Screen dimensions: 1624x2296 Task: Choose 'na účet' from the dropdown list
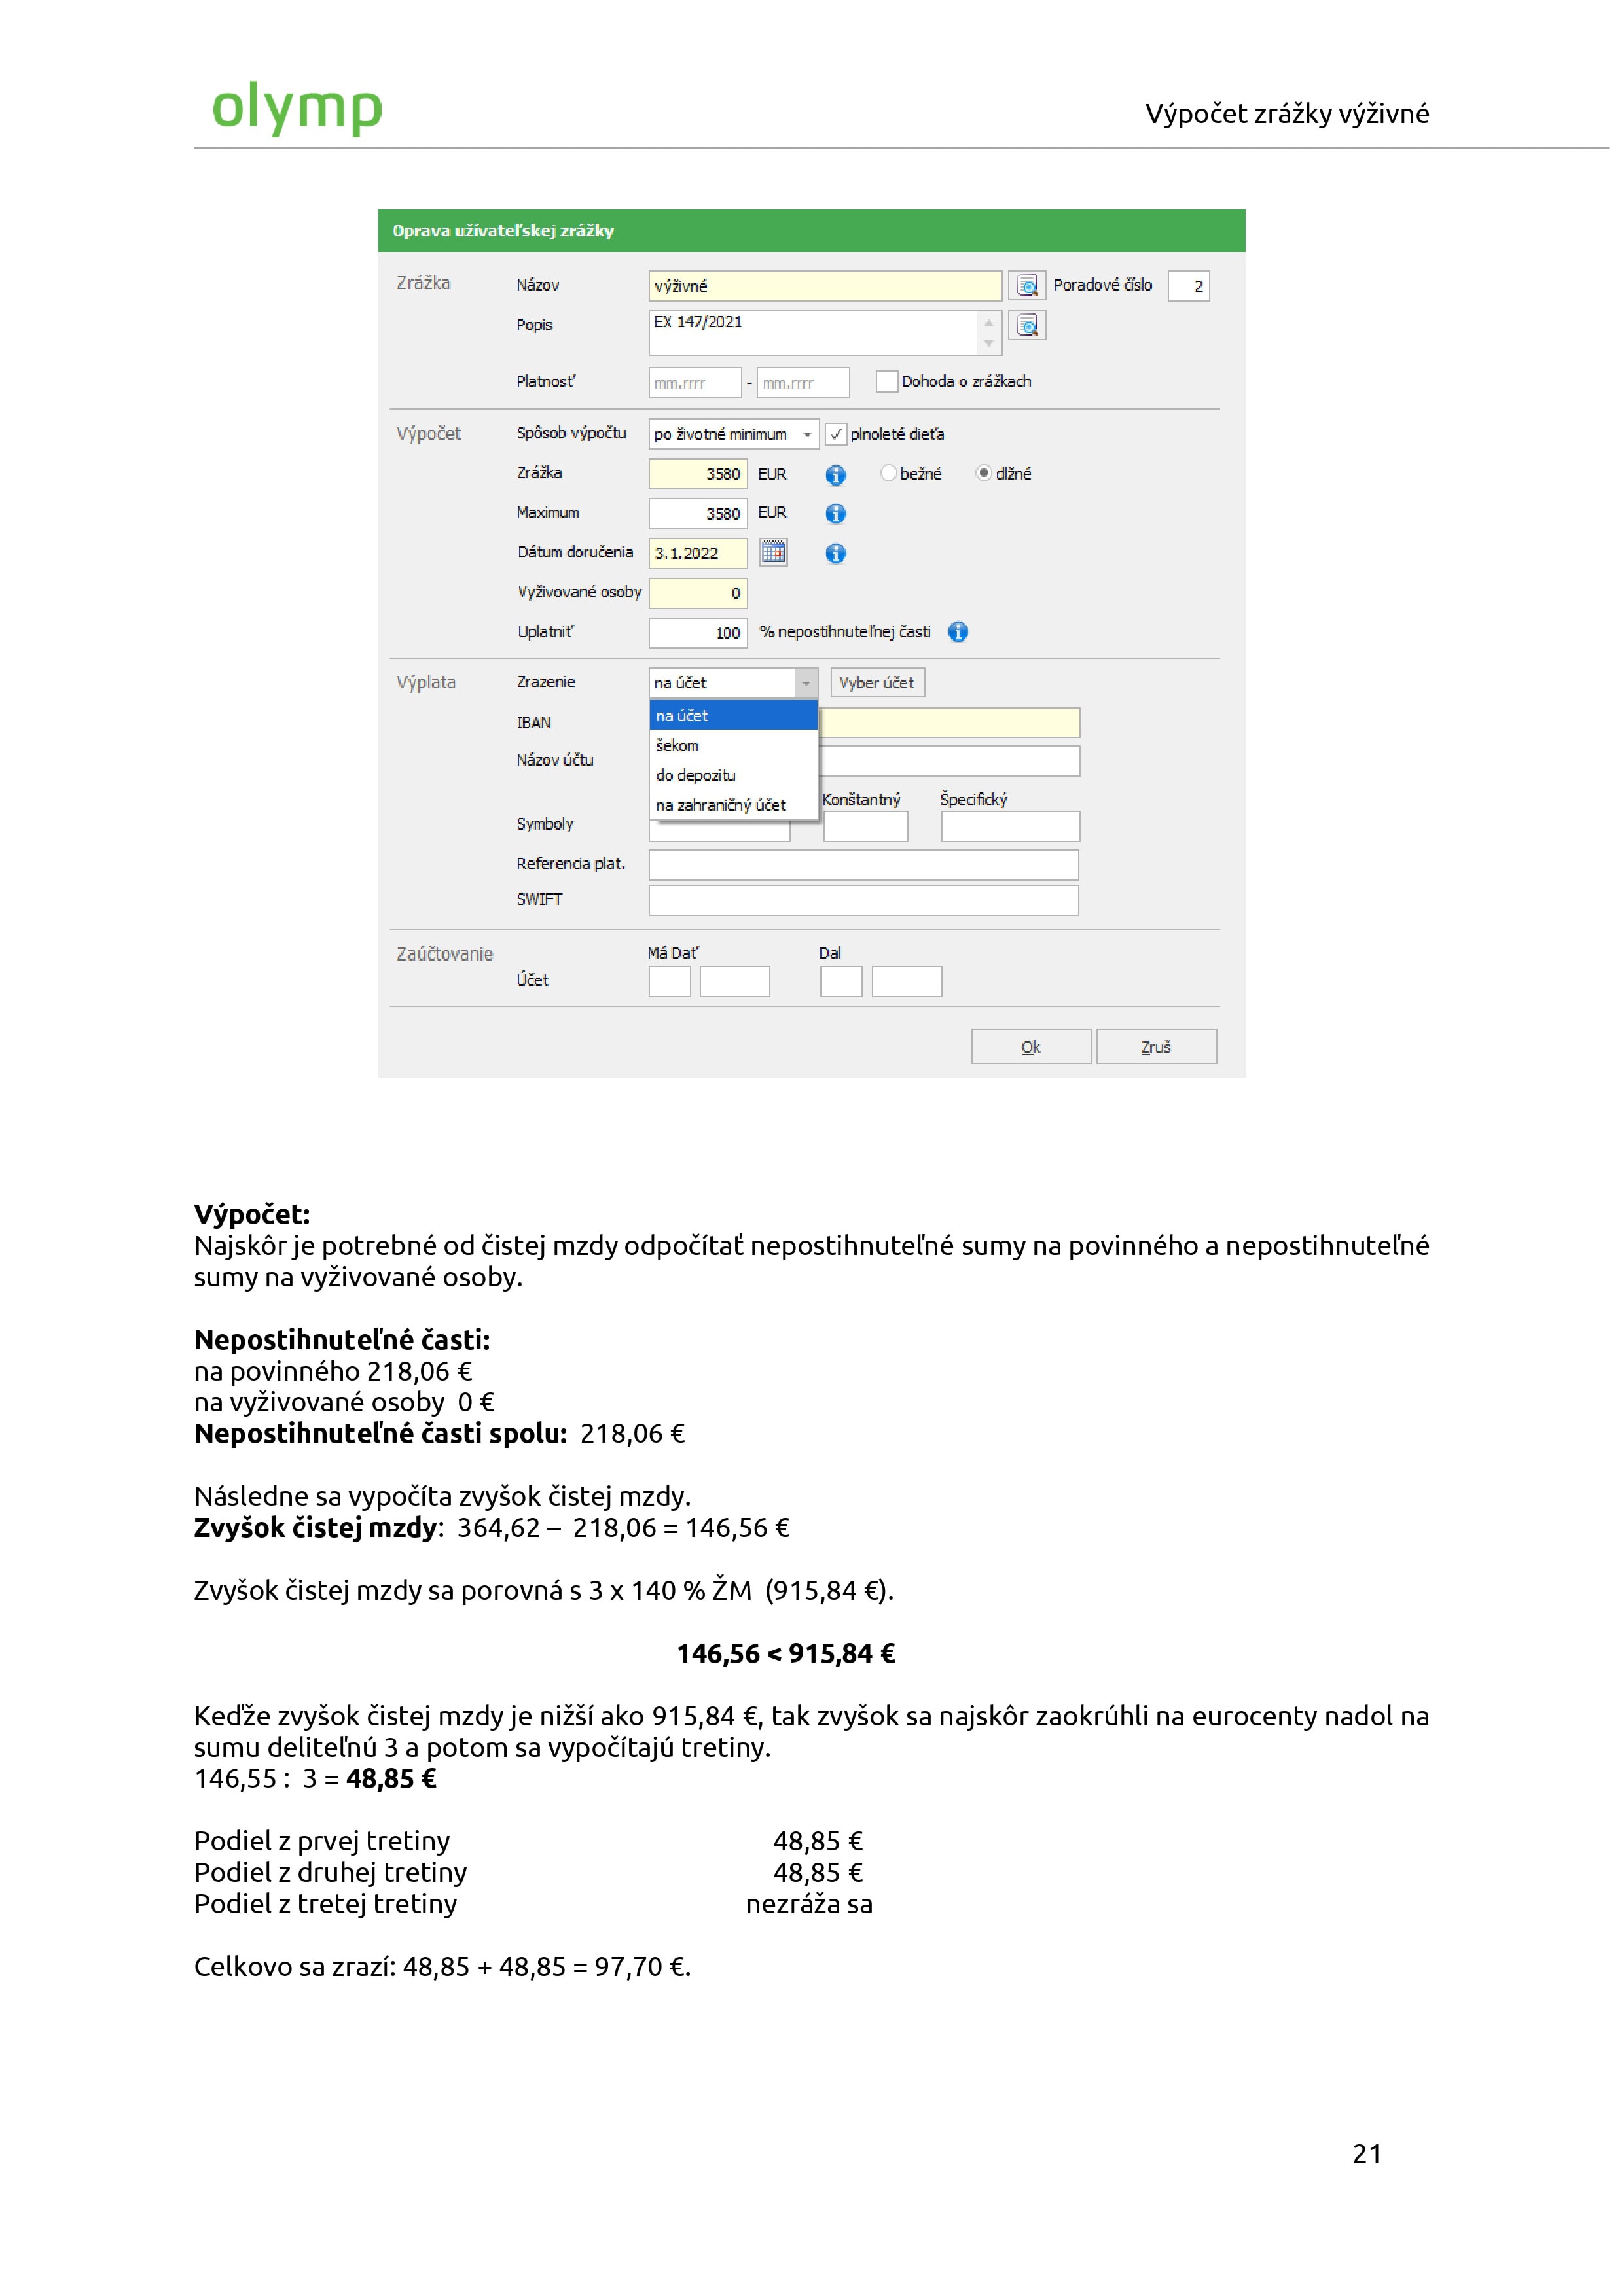(x=734, y=716)
